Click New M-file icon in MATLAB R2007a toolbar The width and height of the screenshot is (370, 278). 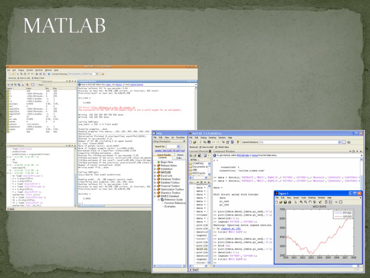click(190, 142)
